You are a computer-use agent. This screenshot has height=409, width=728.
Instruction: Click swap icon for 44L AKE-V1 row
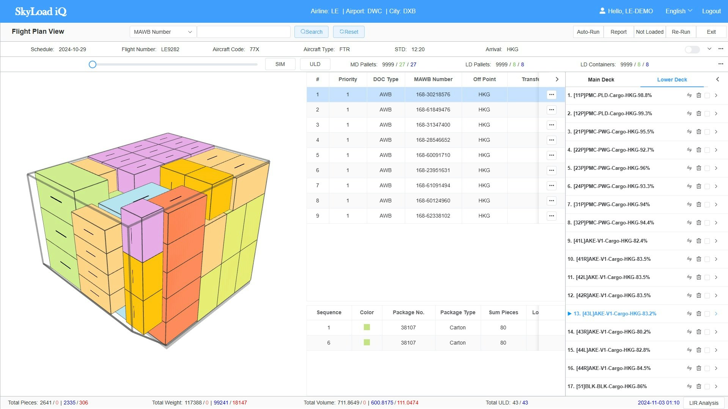click(x=689, y=350)
